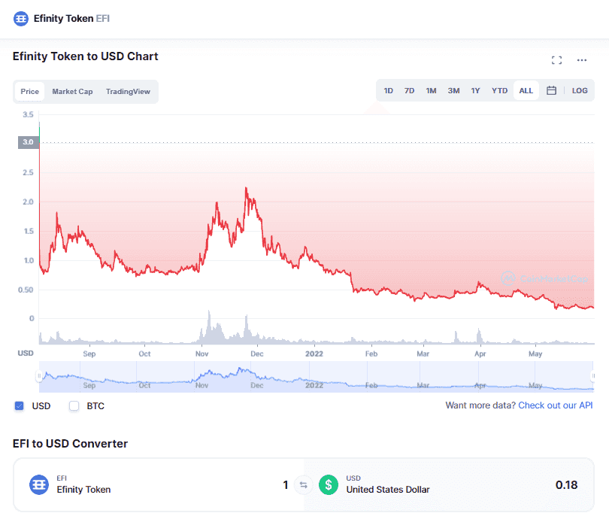Click the mini overview chart navigator
Image resolution: width=609 pixels, height=519 pixels.
click(x=316, y=376)
